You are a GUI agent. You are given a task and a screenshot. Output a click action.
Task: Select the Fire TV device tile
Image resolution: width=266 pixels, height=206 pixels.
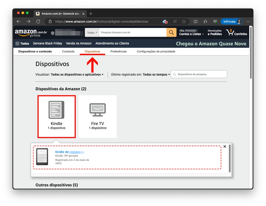click(98, 117)
